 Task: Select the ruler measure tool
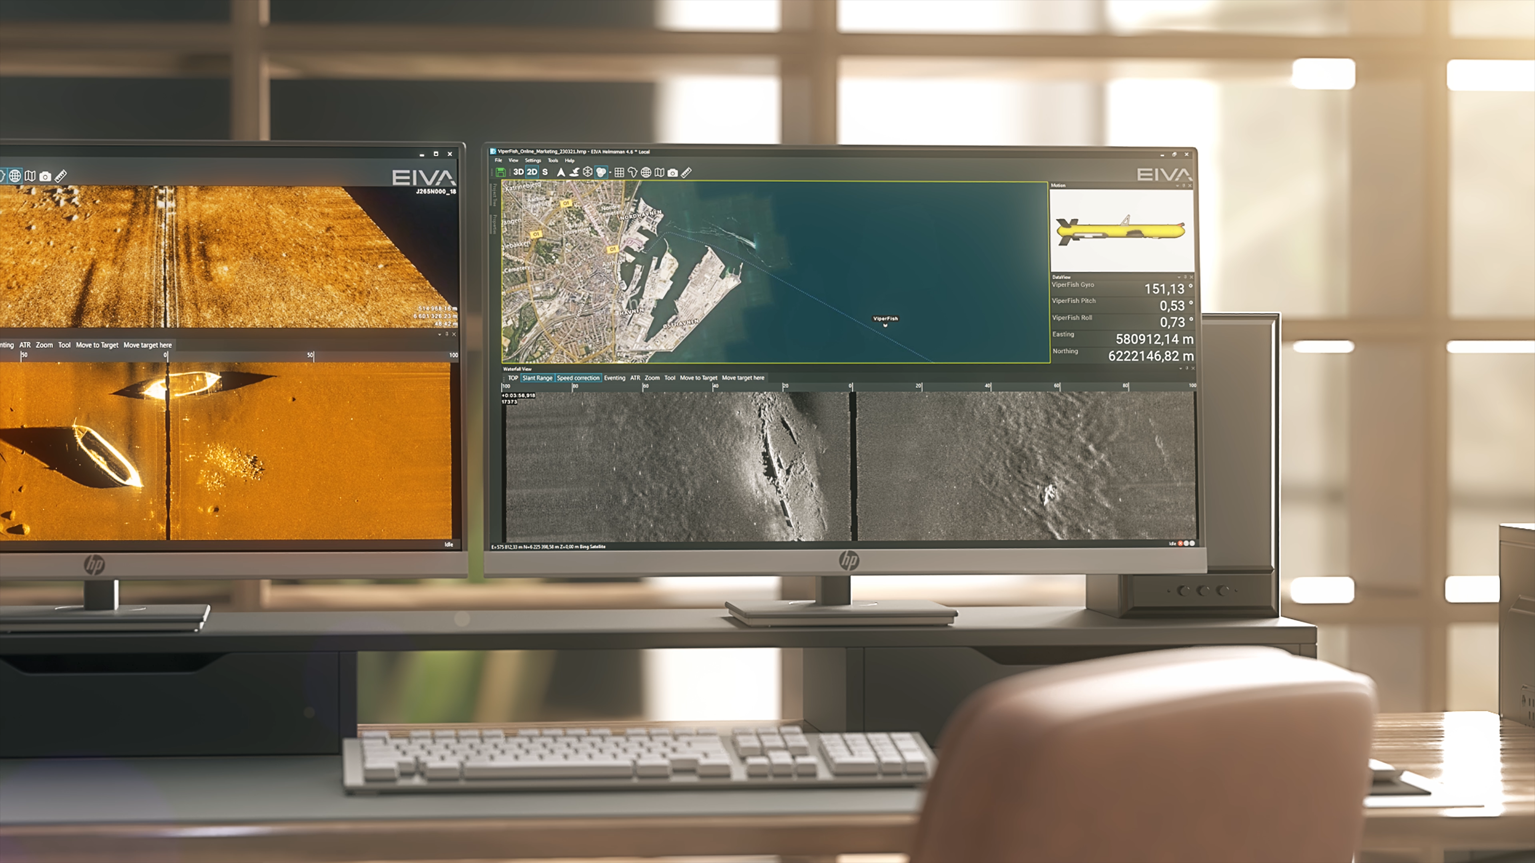pos(686,173)
